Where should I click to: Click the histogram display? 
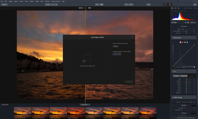pos(184,16)
